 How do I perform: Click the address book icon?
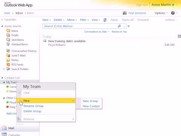124,13
